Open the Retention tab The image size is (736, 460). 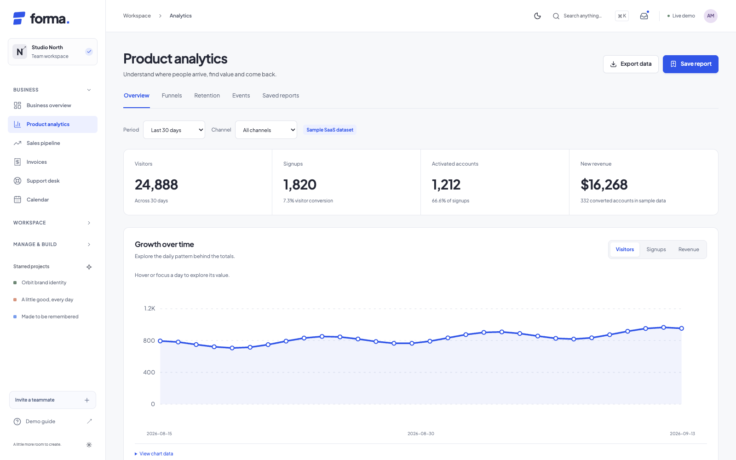click(x=207, y=96)
